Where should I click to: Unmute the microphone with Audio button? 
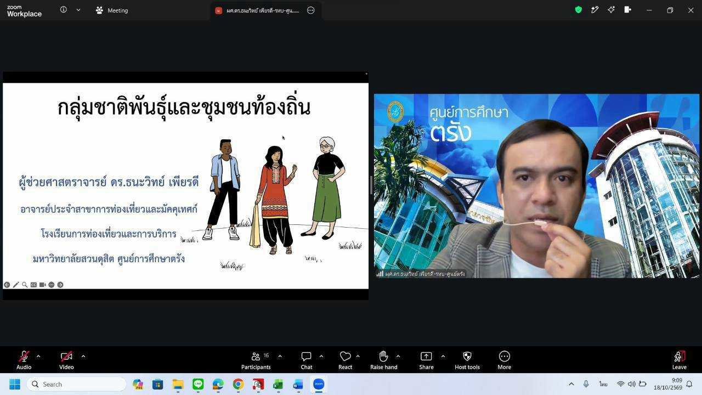[24, 360]
